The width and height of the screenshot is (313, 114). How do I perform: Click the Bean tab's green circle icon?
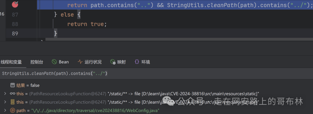pyautogui.click(x=54, y=62)
